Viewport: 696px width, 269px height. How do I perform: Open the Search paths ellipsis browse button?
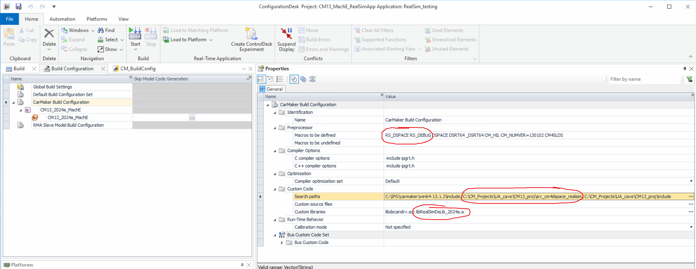[x=691, y=196]
